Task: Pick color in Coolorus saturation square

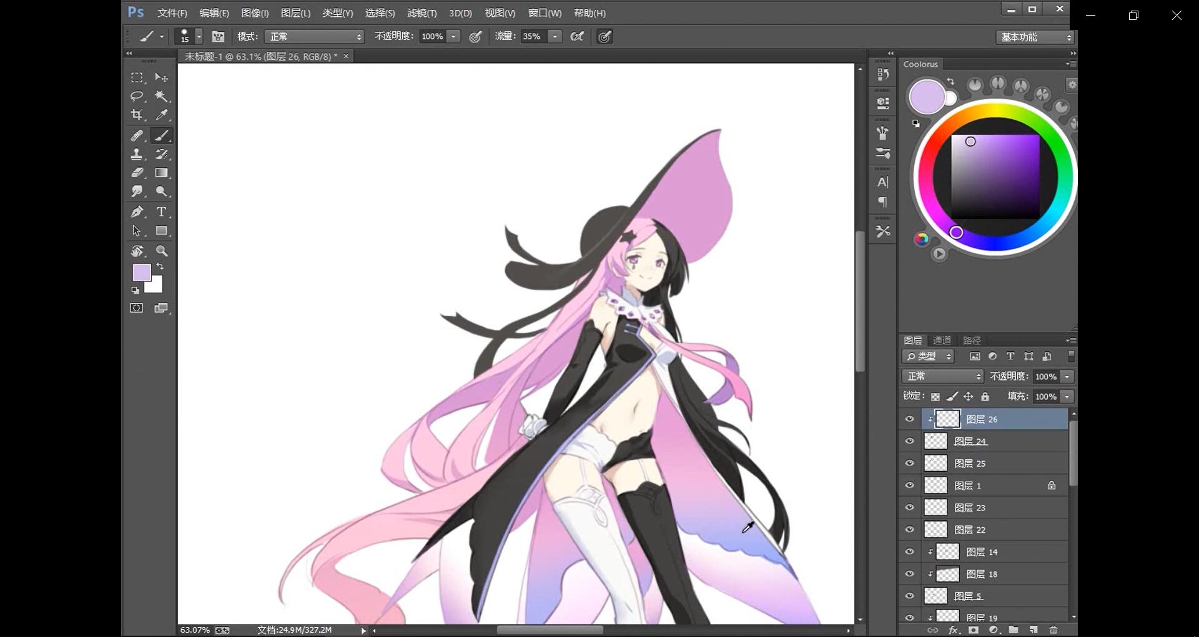Action: (995, 177)
